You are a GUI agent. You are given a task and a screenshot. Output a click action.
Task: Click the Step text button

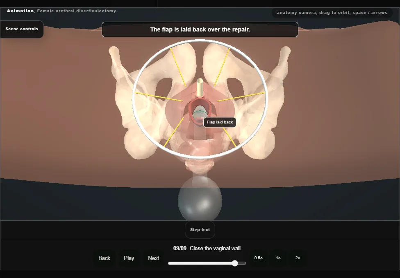point(200,230)
